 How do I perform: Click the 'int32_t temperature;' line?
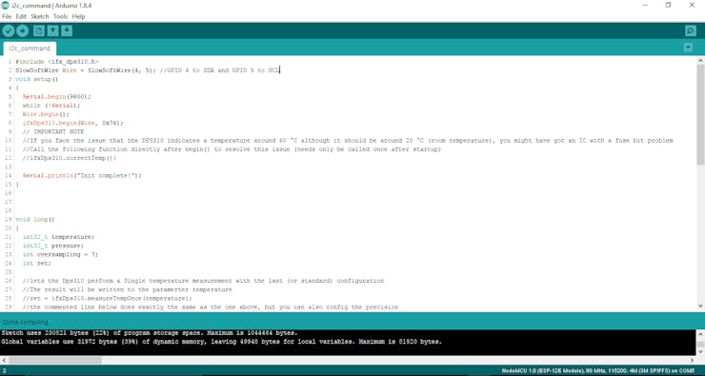point(58,237)
